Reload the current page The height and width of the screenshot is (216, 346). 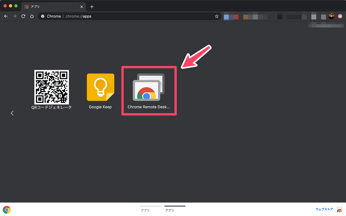pyautogui.click(x=23, y=16)
